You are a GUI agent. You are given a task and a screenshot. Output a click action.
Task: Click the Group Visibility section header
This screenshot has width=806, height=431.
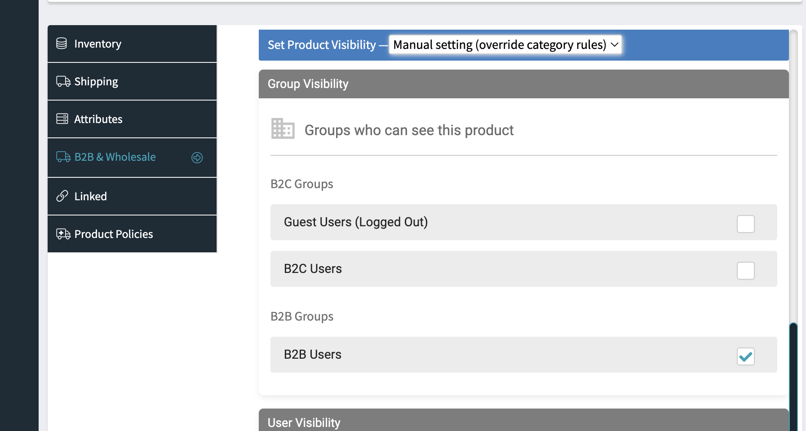523,84
